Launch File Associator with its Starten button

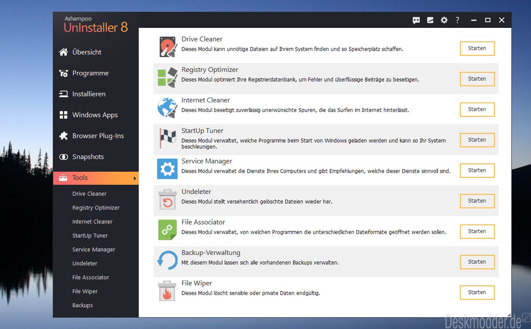tap(477, 231)
